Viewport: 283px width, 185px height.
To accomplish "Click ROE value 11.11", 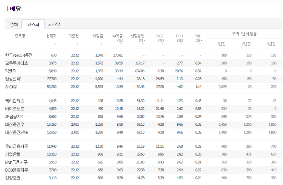I will pos(160,101).
